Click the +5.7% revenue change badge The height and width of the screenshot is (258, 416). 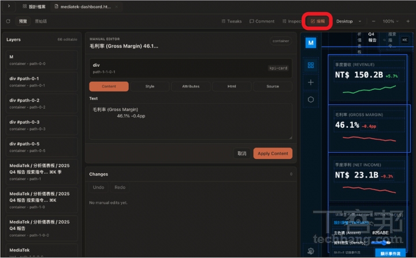(392, 76)
